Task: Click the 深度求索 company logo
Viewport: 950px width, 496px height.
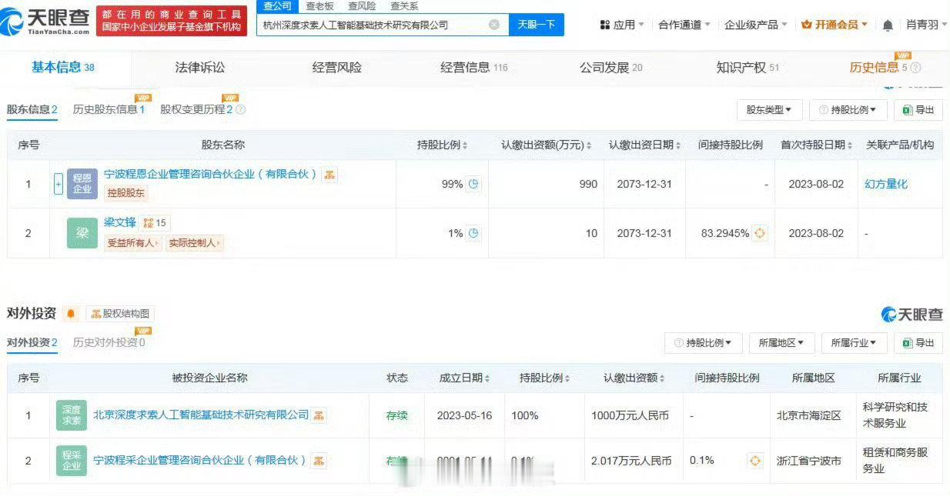Action: [72, 415]
